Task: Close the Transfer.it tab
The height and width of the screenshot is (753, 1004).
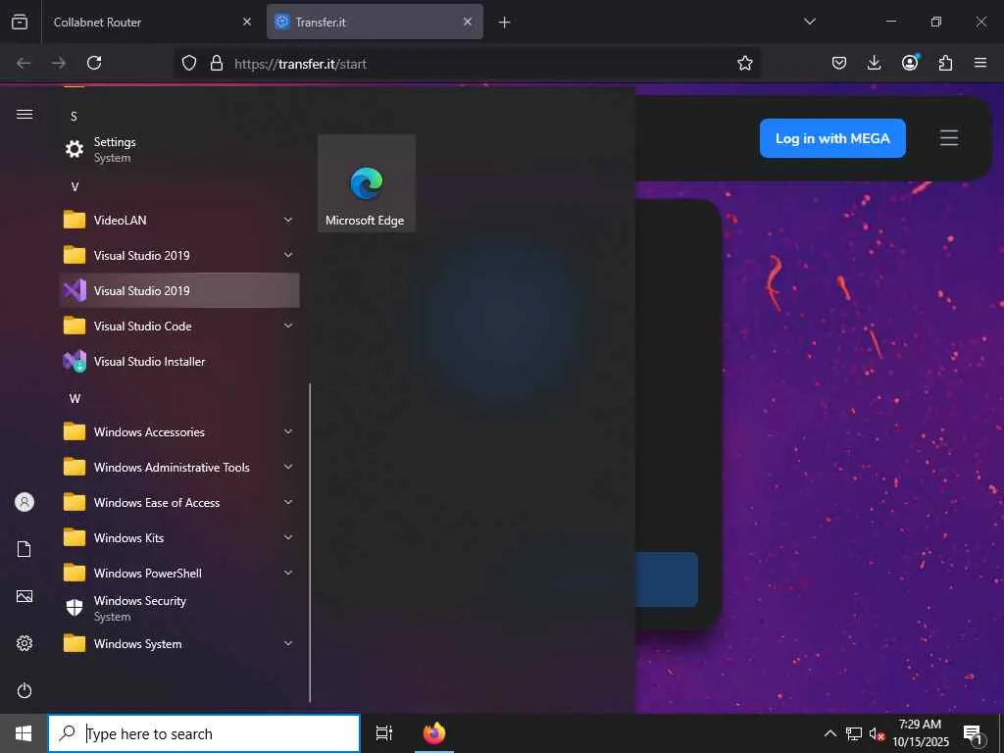Action: click(468, 22)
